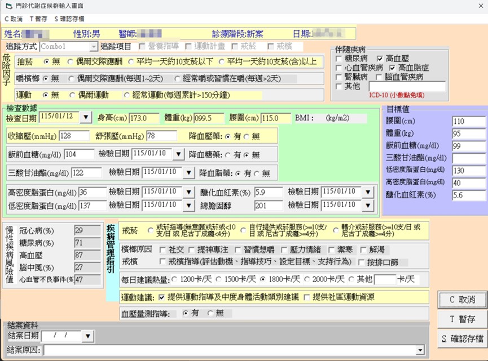Choose T 暫存 from the top menu bar
Viewport: 488px width, 361px height.
tap(38, 19)
